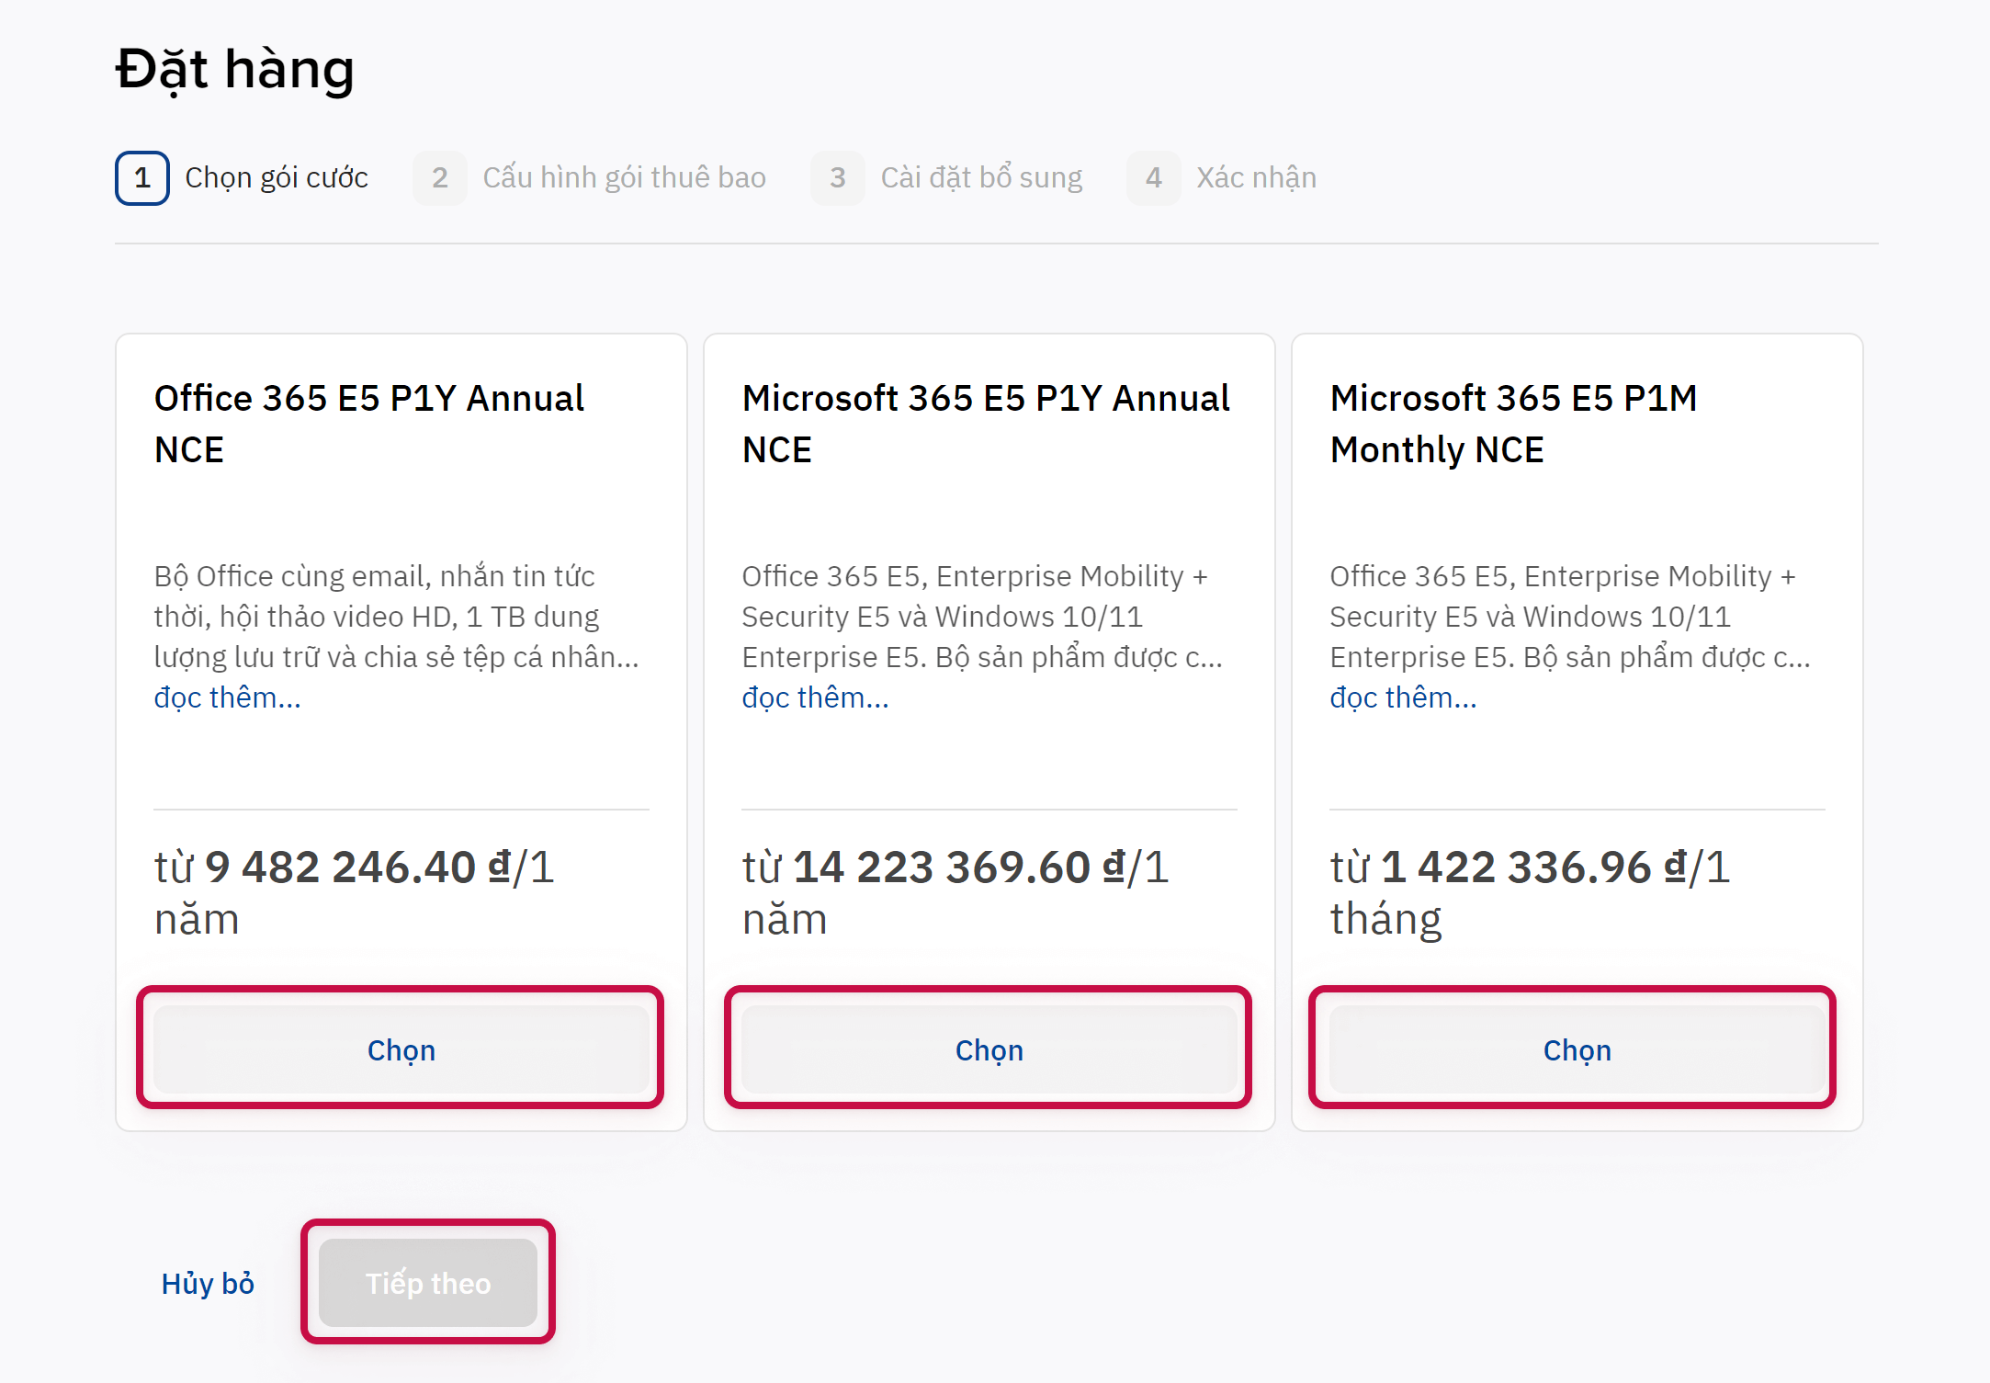The image size is (1990, 1383).
Task: Click the Đặt hàng page heading
Action: click(234, 69)
